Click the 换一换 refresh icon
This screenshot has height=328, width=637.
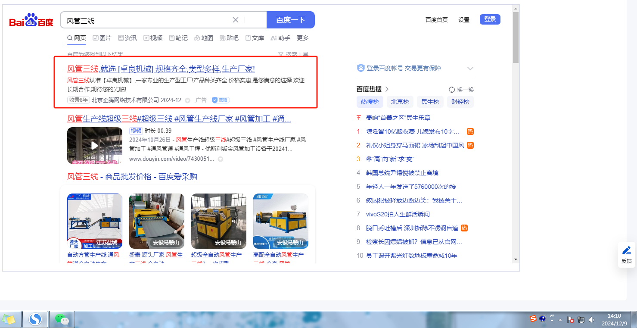click(x=452, y=90)
